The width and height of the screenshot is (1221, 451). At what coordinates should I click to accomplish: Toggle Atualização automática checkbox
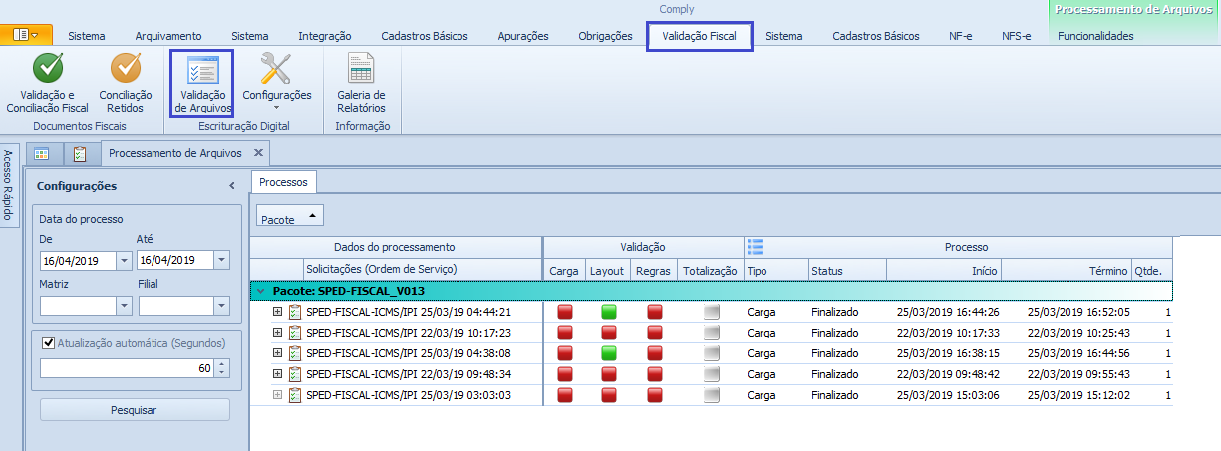tap(48, 344)
